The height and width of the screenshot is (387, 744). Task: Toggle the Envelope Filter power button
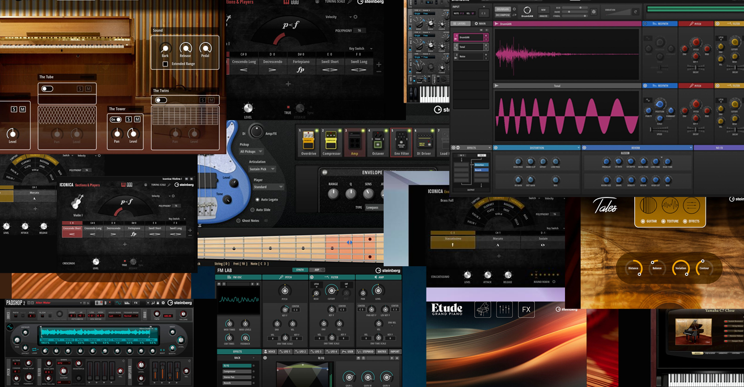tap(325, 172)
